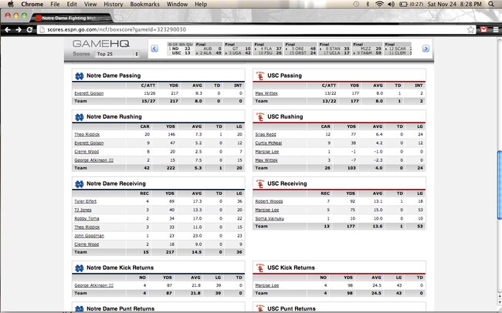The image size is (502, 313).
Task: Click Notre Dame logo beside Kick Returns
Action: pos(79,268)
